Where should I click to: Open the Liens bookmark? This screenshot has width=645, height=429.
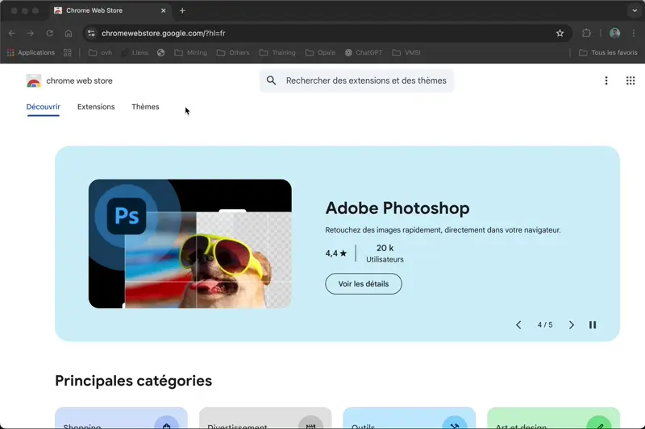[x=135, y=52]
